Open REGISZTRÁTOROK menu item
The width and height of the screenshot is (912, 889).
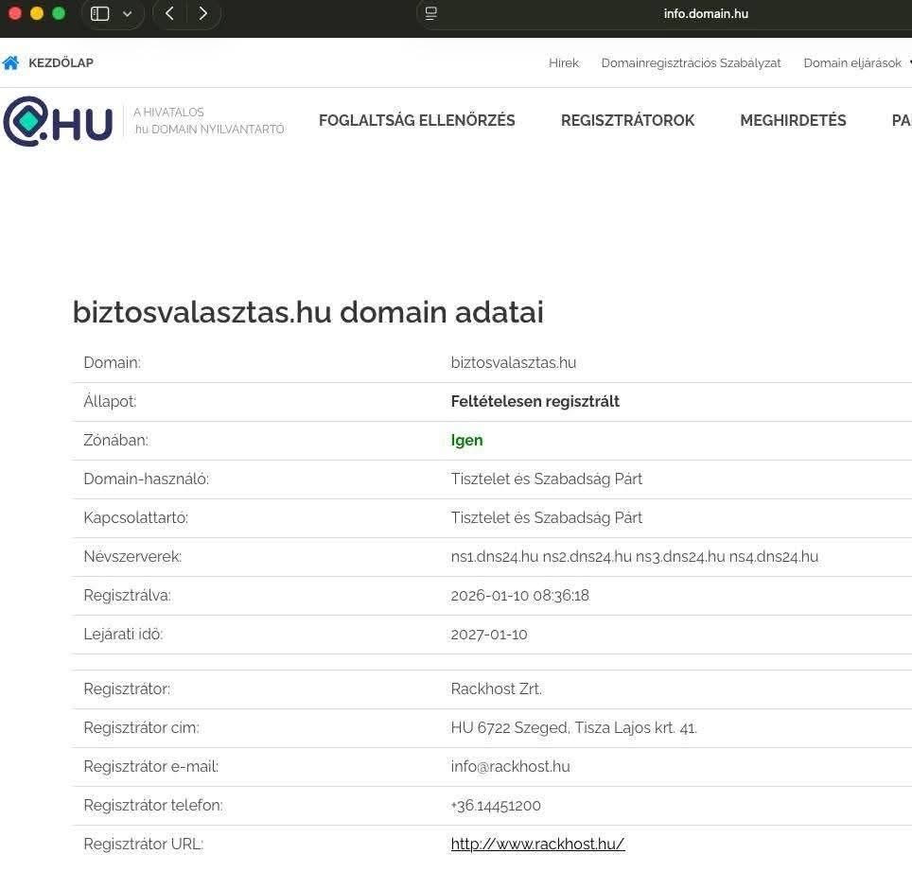[627, 120]
